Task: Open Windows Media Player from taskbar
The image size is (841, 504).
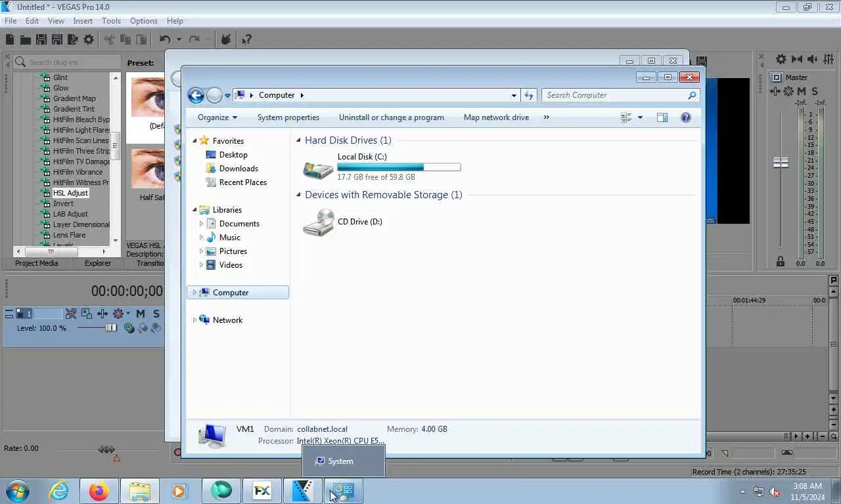Action: [x=180, y=491]
